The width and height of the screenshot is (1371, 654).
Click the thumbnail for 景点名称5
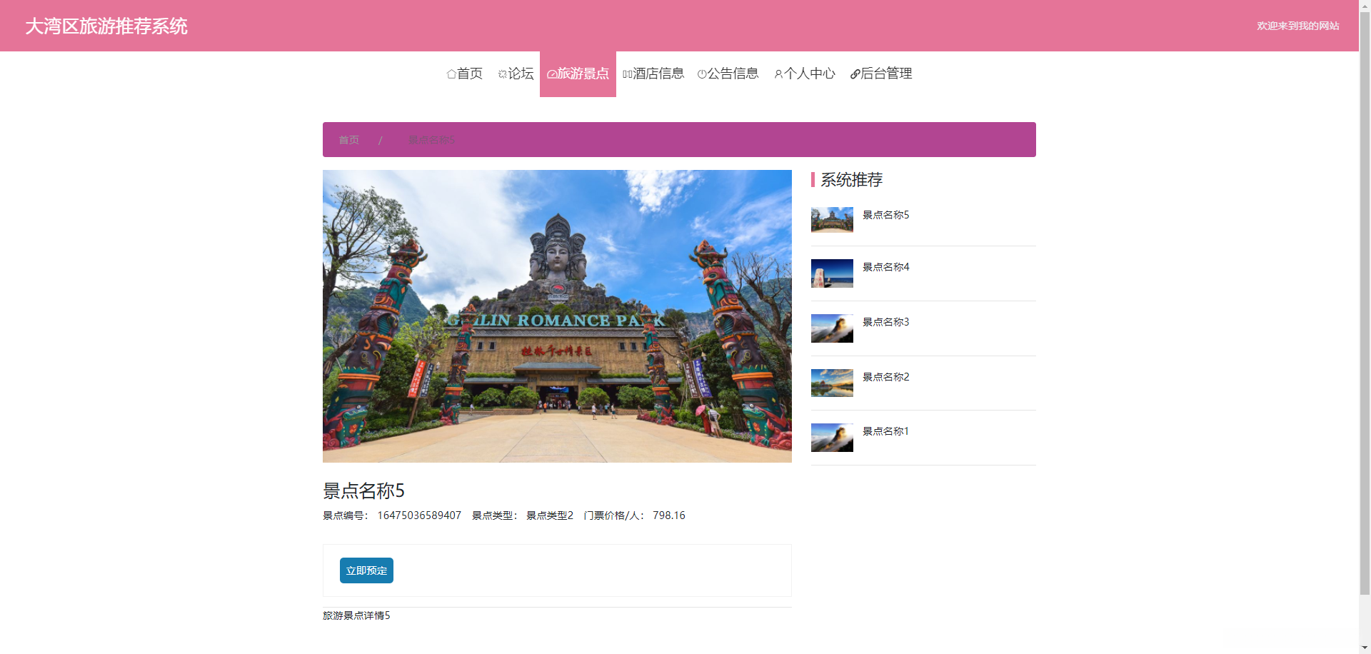click(x=832, y=220)
